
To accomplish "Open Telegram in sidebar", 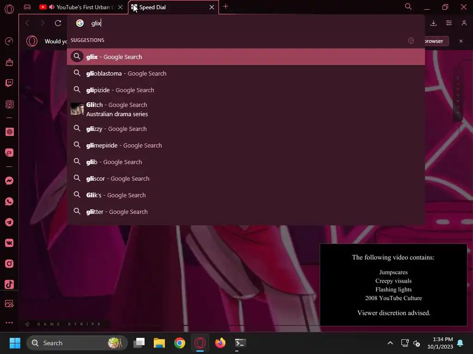I will click(9, 222).
